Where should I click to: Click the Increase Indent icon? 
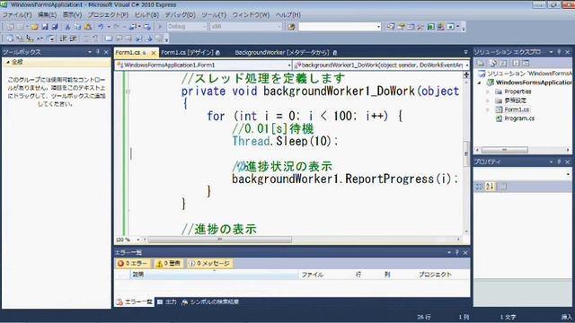(x=74, y=39)
